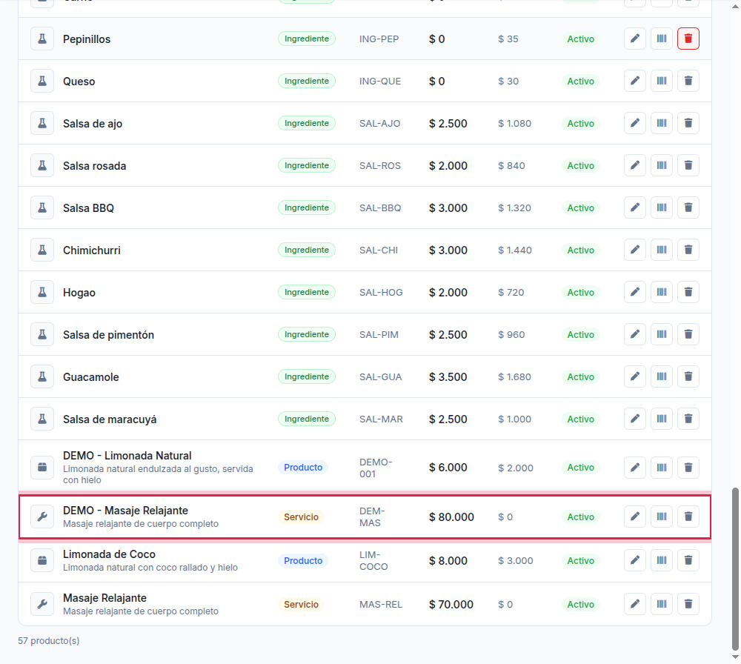Edit DEMO - Limonada Natural with pencil icon

[635, 468]
